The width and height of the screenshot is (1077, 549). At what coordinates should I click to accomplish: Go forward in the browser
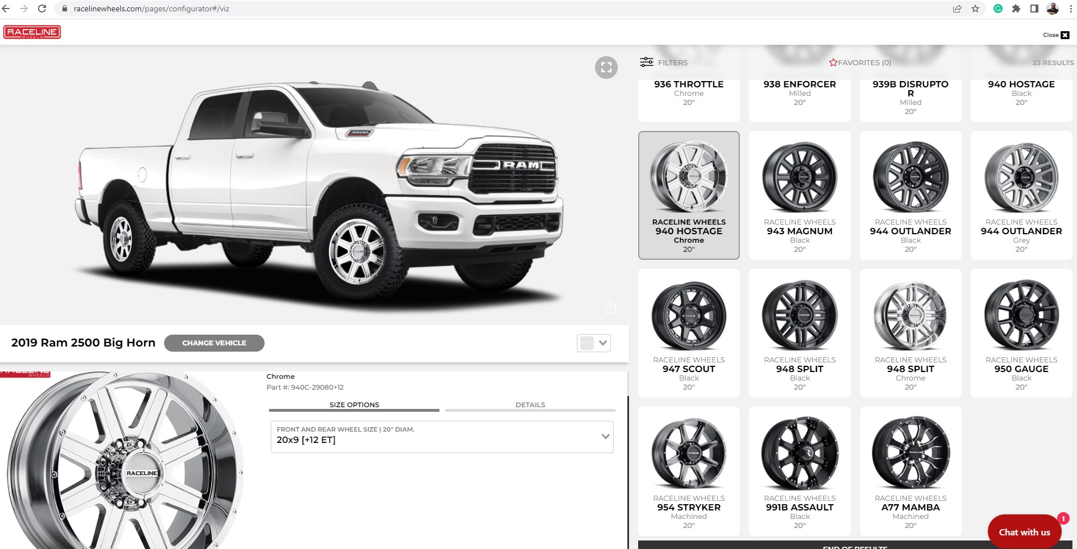point(24,9)
